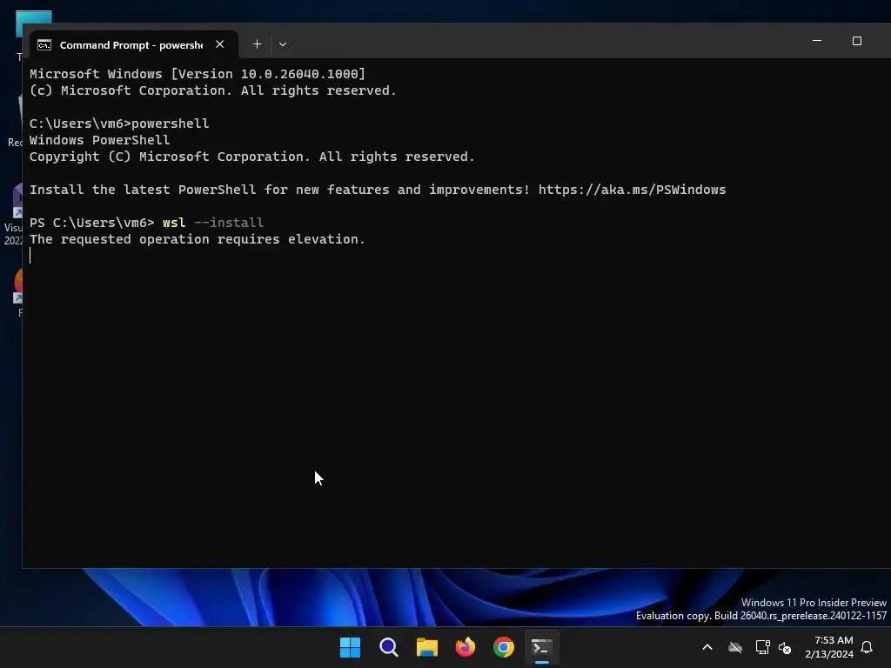The image size is (891, 668).
Task: Click the "(c) Microsoft Corporation" rights line
Action: pyautogui.click(x=213, y=90)
